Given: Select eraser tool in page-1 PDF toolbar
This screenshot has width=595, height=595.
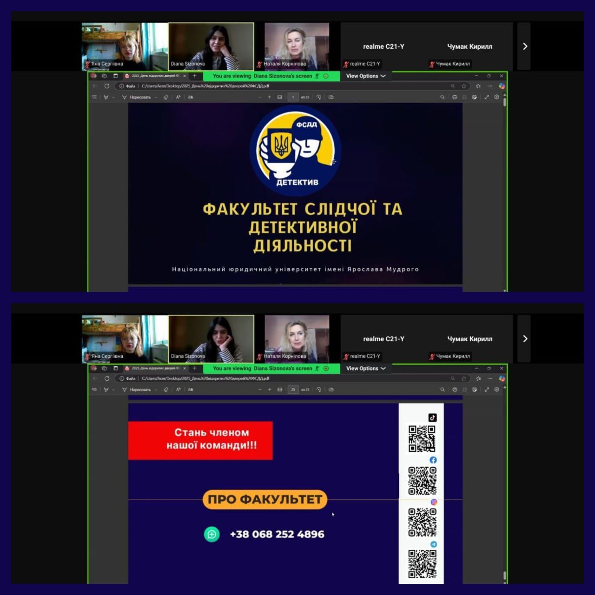Looking at the screenshot, I should tap(166, 97).
